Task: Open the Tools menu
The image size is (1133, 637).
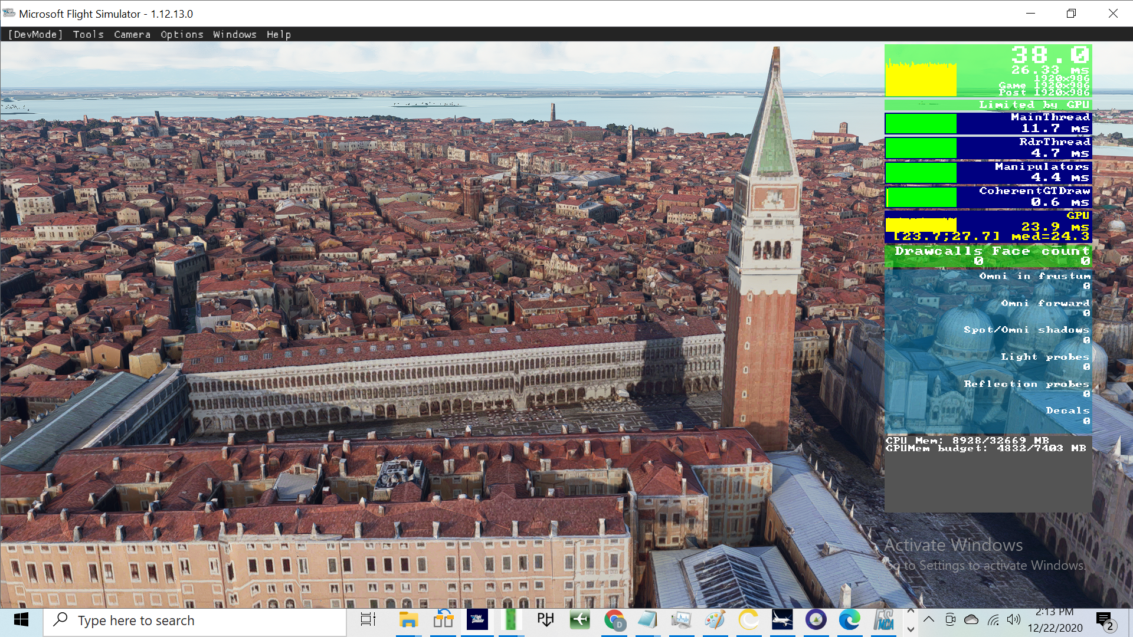Action: (89, 34)
